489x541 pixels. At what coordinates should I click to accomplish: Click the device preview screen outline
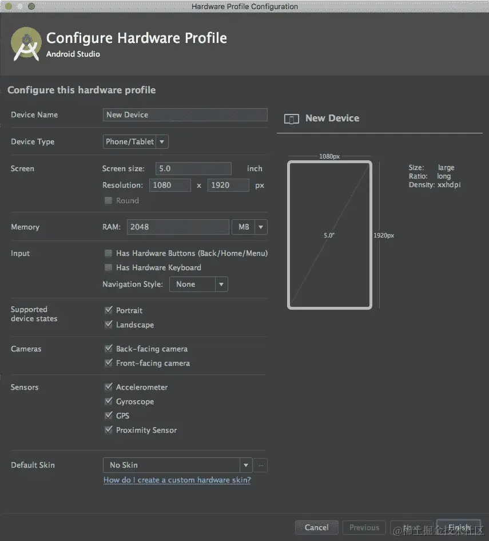(x=329, y=235)
